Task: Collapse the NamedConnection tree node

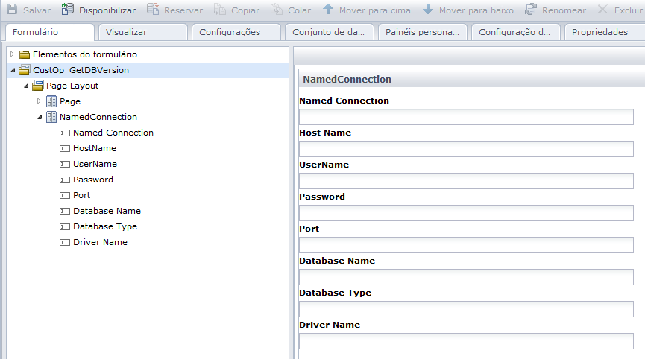Action: click(39, 117)
